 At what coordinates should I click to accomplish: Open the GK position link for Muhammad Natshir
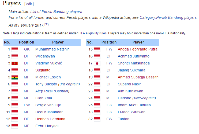coord(27,49)
